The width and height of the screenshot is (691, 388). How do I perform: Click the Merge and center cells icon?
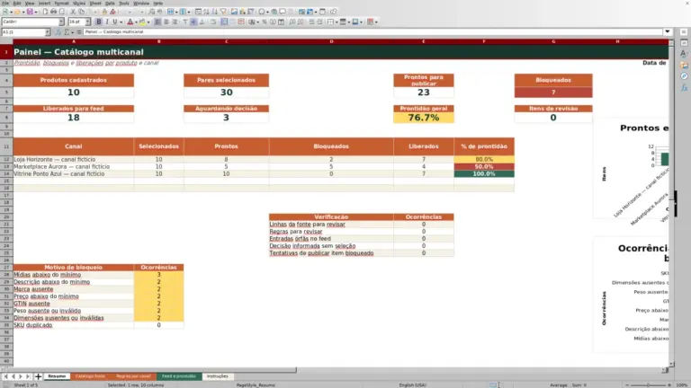point(224,22)
